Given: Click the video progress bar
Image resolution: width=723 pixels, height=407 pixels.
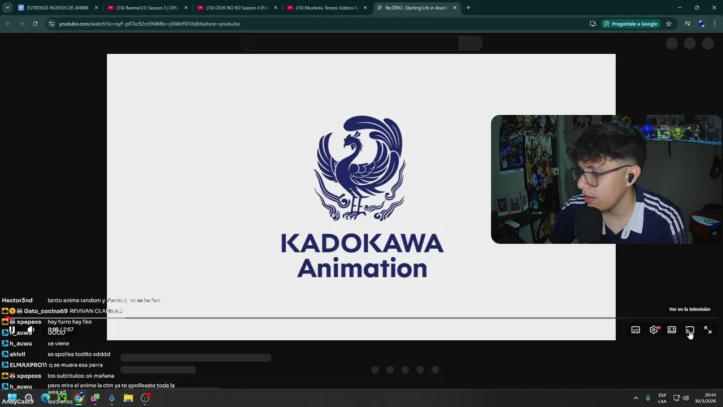Looking at the screenshot, I should tap(361, 318).
